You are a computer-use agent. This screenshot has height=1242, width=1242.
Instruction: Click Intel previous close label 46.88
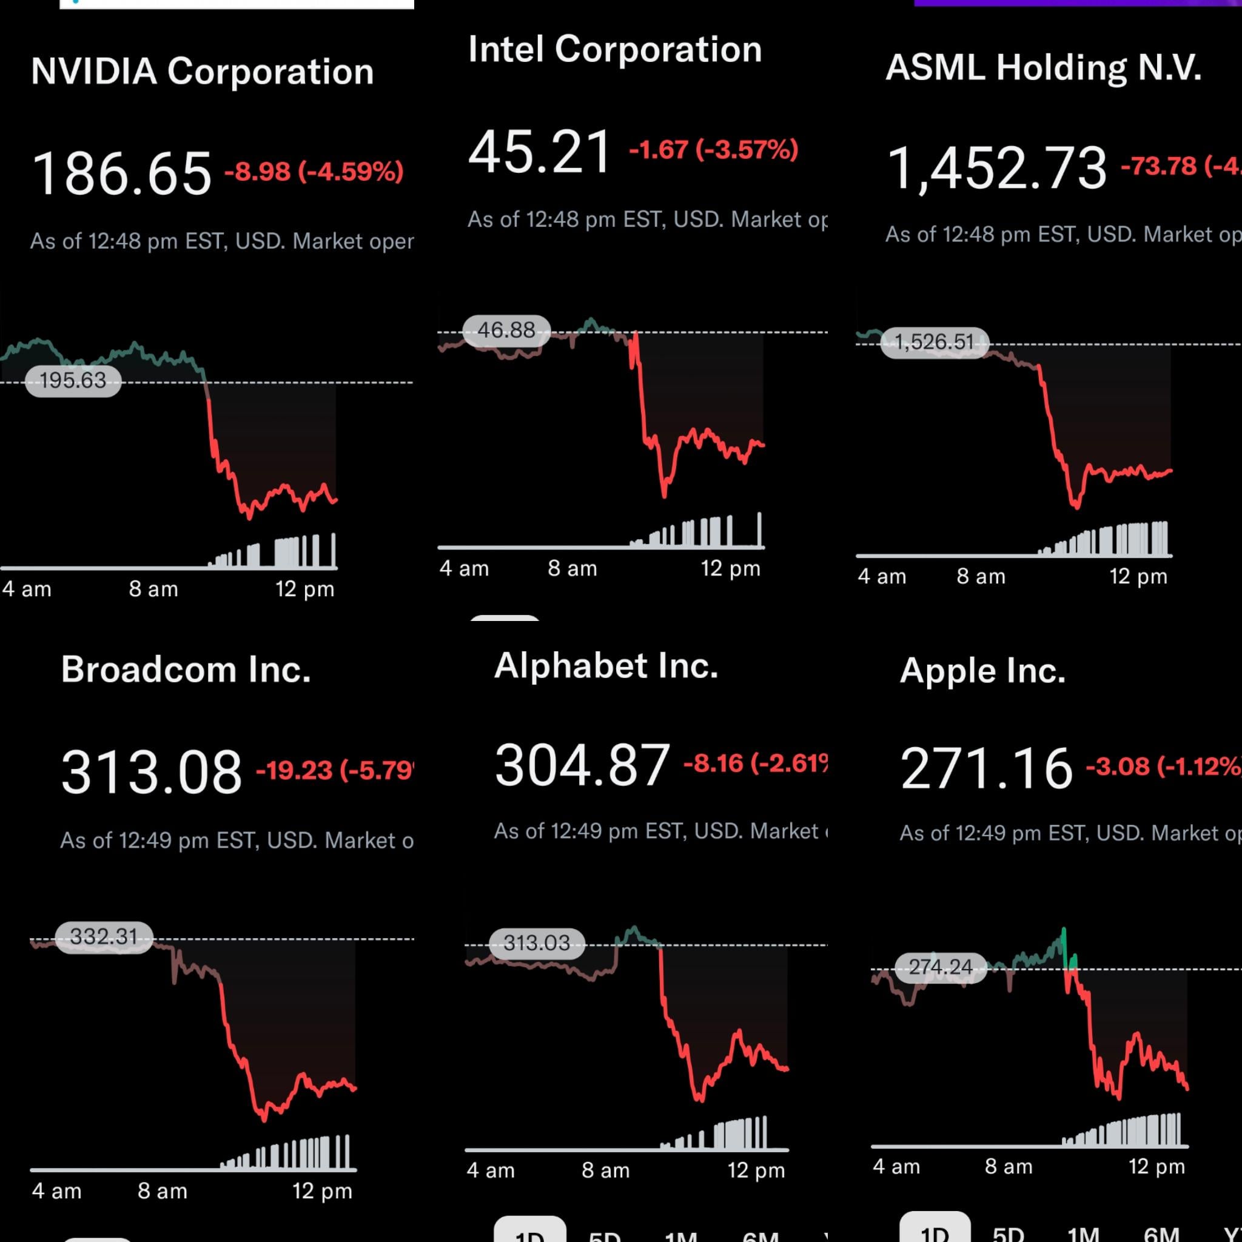pos(506,331)
